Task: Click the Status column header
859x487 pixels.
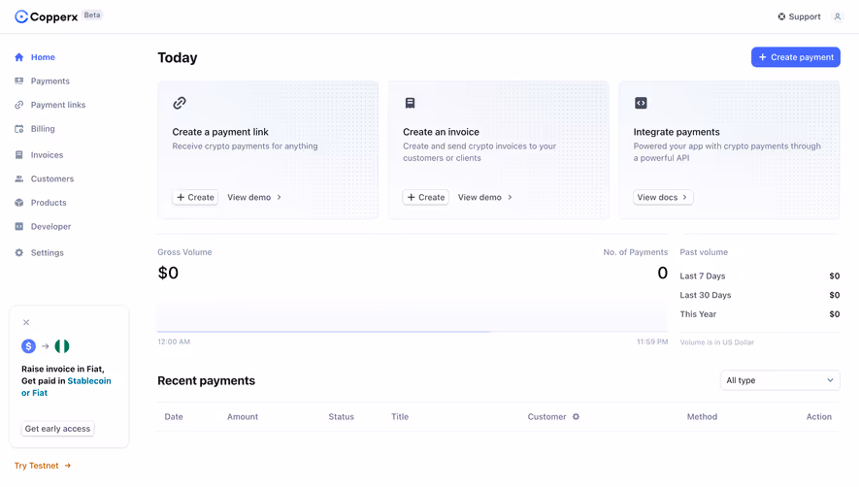Action: [342, 417]
